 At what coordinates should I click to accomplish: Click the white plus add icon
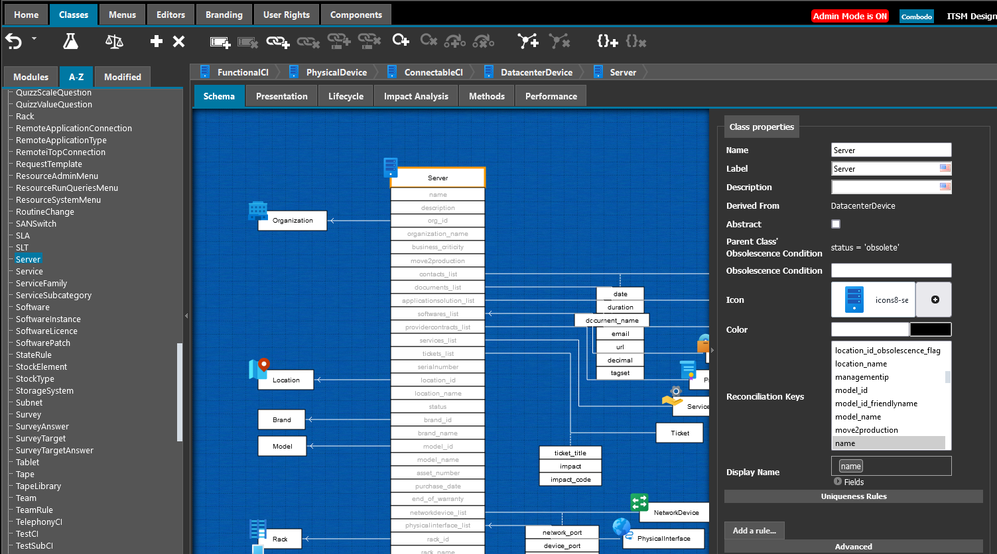click(157, 42)
